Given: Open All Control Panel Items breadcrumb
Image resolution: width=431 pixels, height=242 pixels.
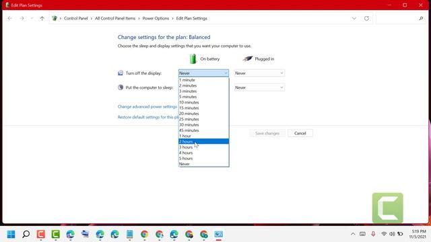Looking at the screenshot, I should [x=115, y=18].
